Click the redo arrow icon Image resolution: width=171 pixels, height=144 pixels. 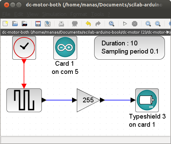click(x=98, y=24)
